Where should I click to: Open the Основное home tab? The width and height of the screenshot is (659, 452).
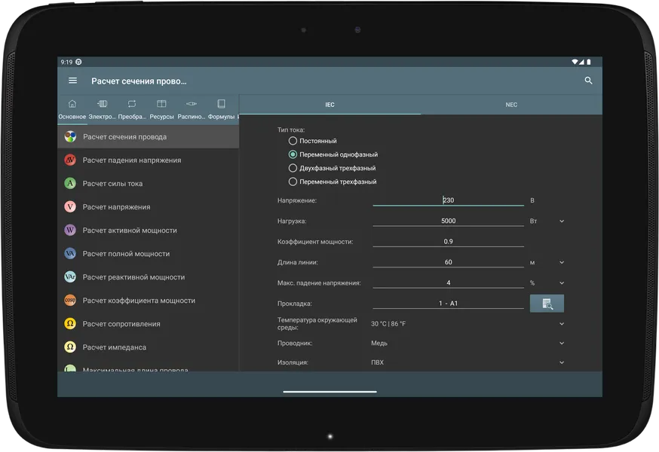pyautogui.click(x=72, y=109)
